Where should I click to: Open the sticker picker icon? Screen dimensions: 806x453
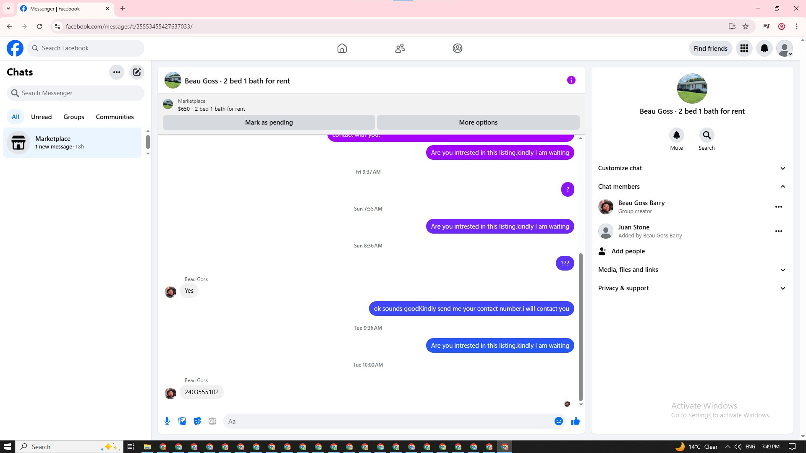coord(197,421)
